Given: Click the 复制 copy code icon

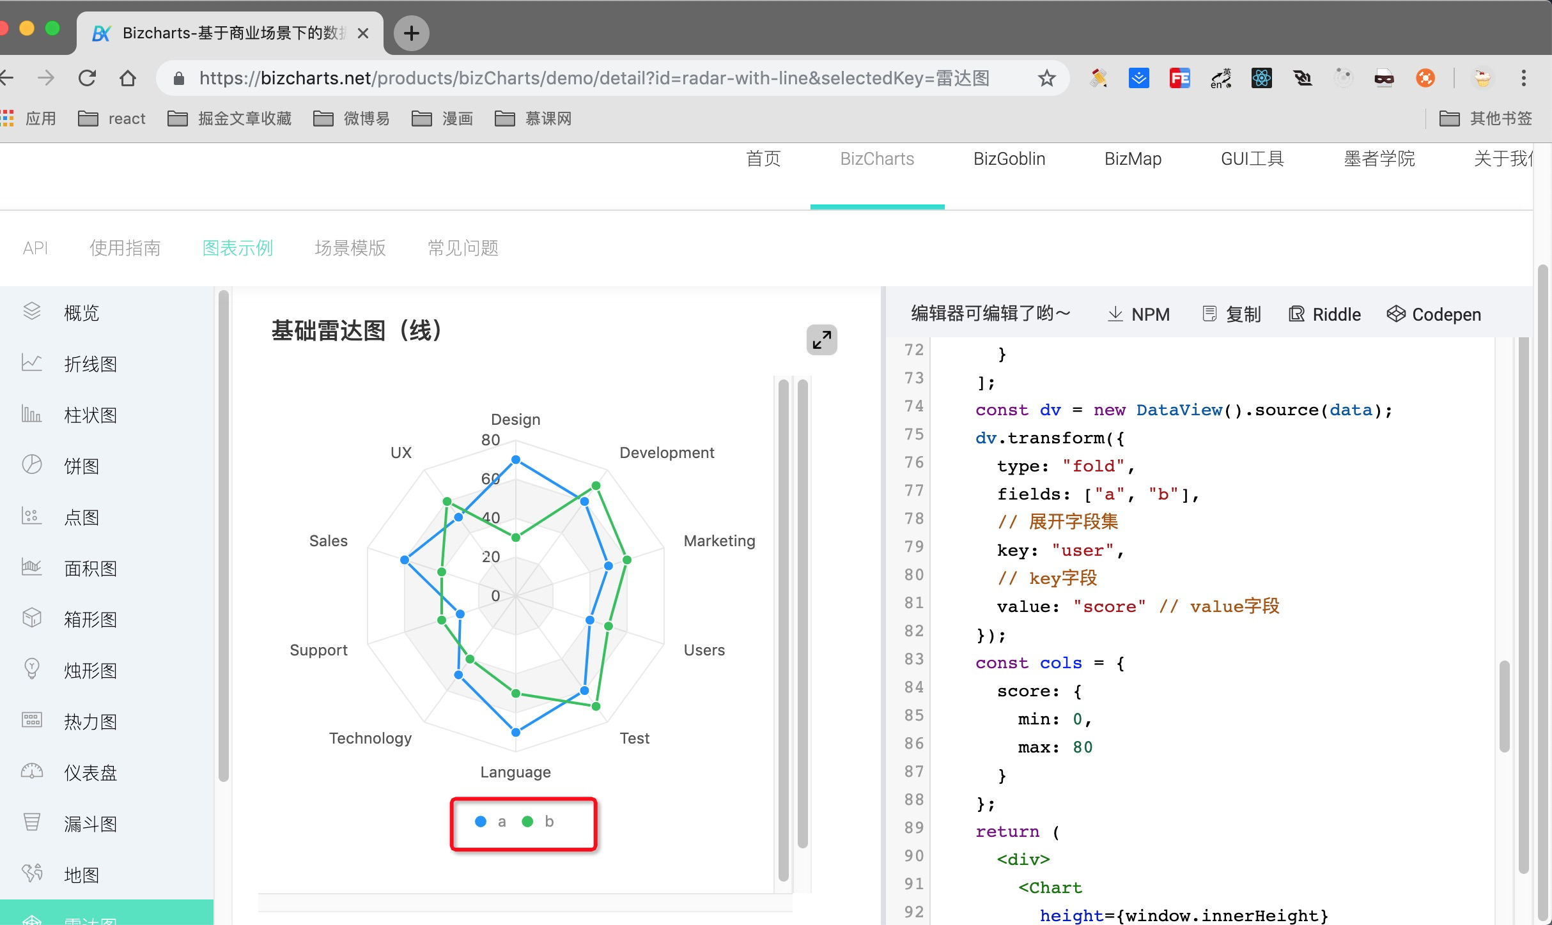Looking at the screenshot, I should point(1209,314).
